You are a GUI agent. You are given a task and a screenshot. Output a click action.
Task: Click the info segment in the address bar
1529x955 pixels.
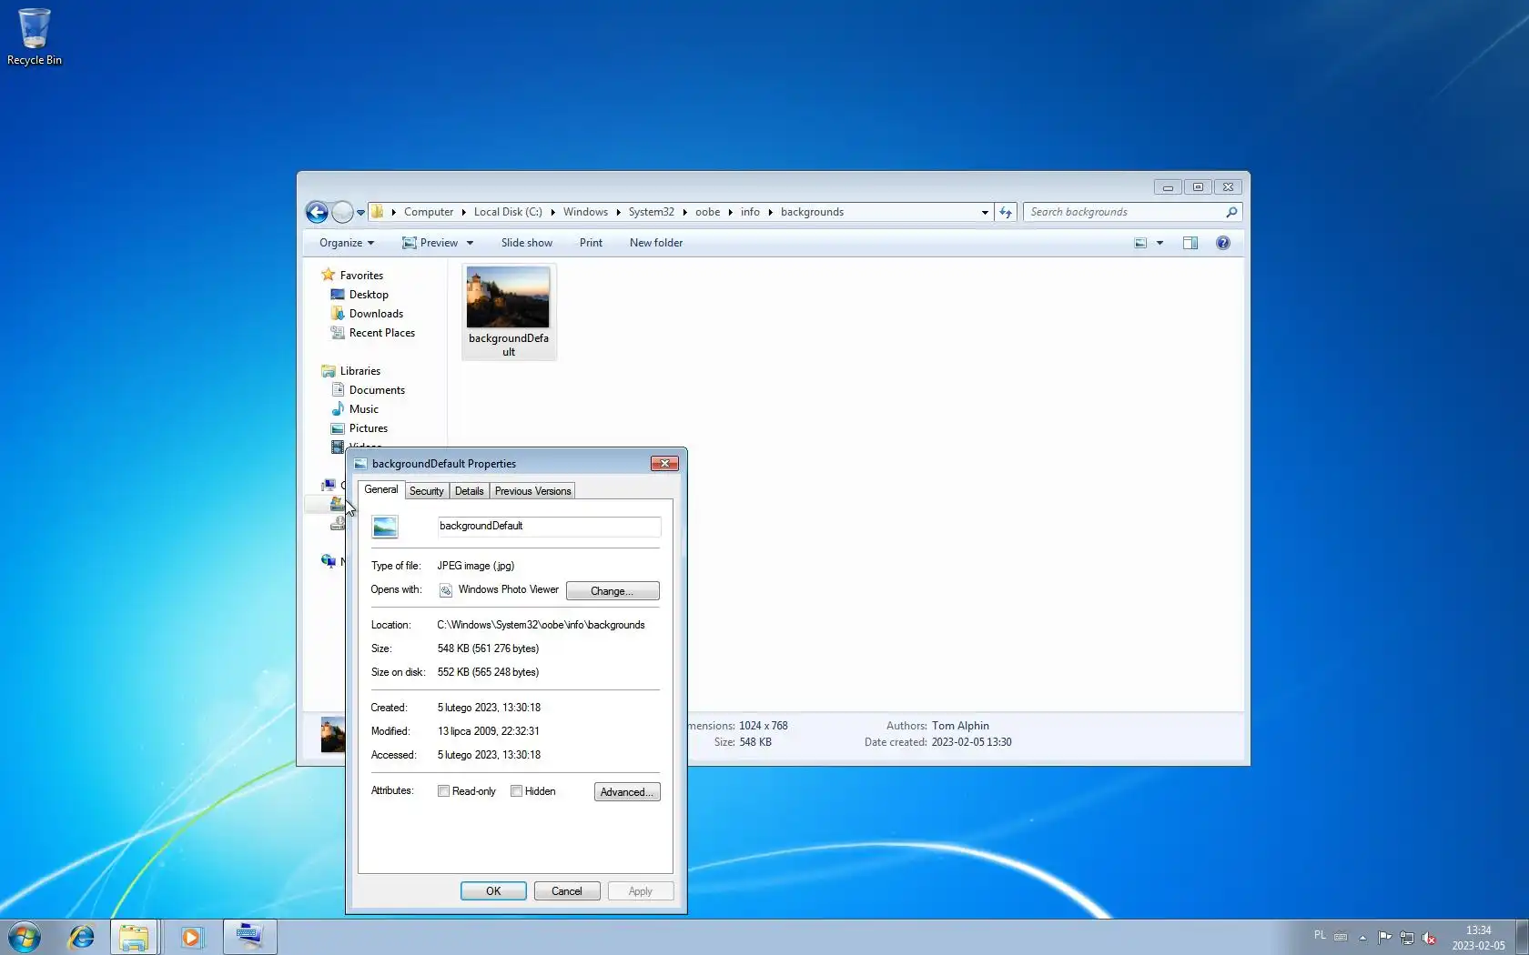[x=750, y=212]
